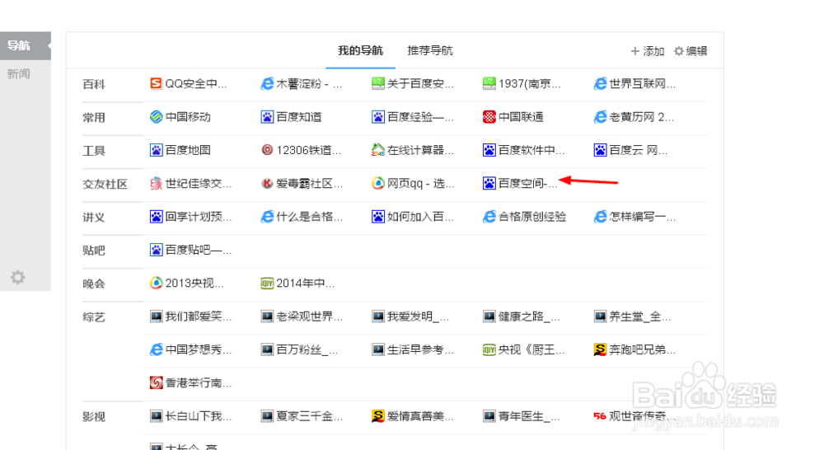Open sidebar settings gear icon
Viewport: 824px width, 450px height.
18,277
